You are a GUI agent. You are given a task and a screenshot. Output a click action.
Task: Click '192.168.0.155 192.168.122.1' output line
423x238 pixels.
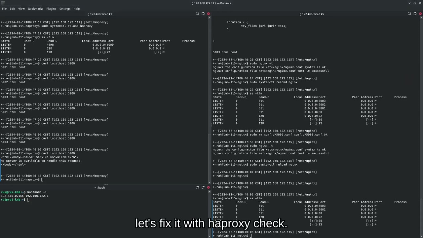point(24,196)
